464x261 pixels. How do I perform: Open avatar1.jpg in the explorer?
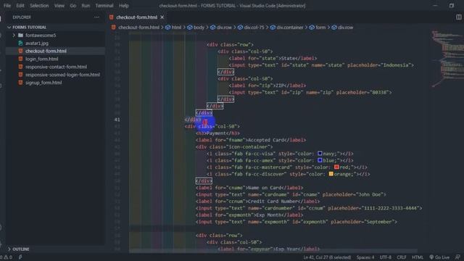37,43
